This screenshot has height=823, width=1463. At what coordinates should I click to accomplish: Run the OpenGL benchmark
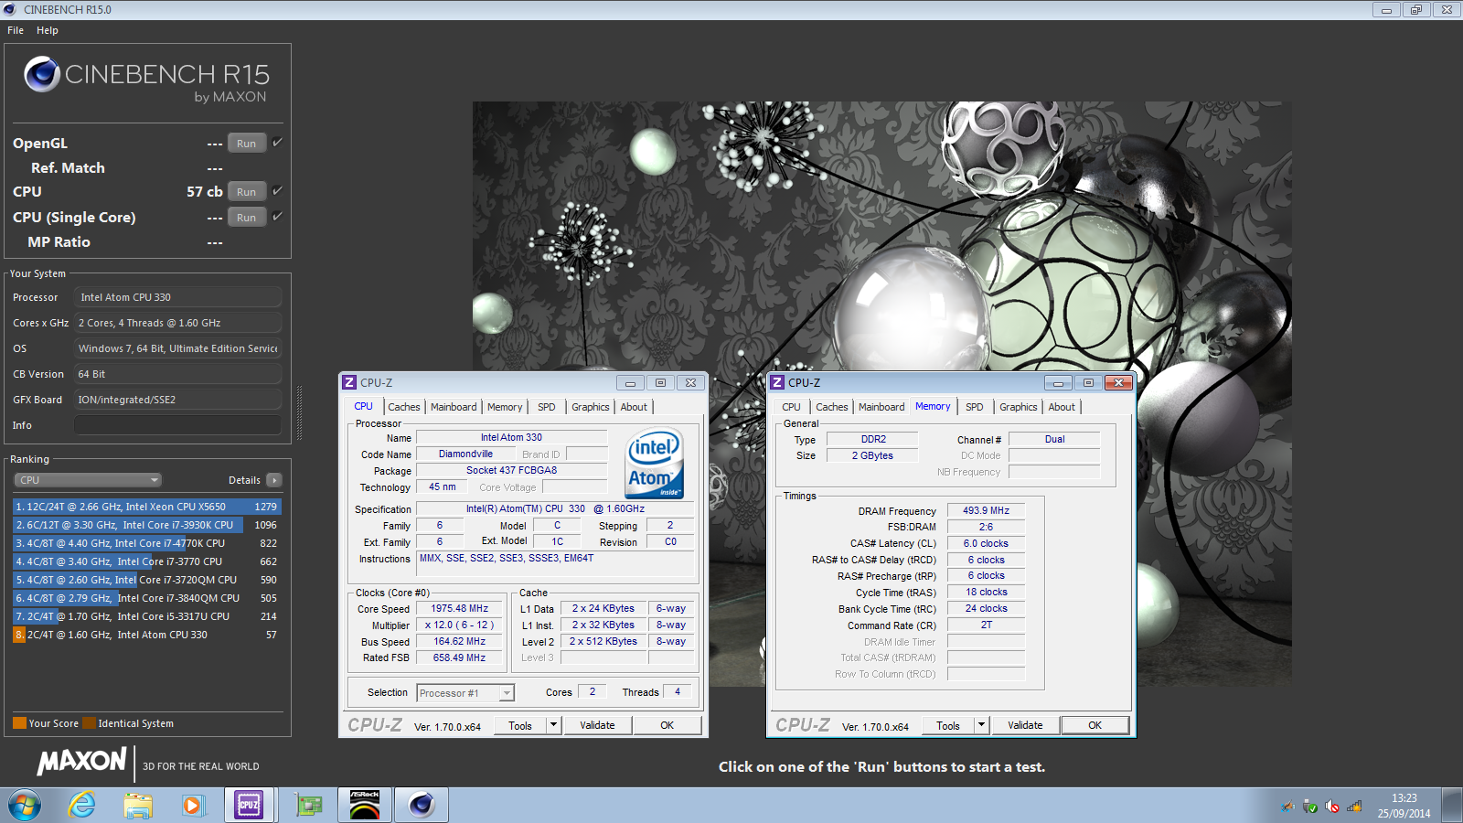pyautogui.click(x=247, y=144)
